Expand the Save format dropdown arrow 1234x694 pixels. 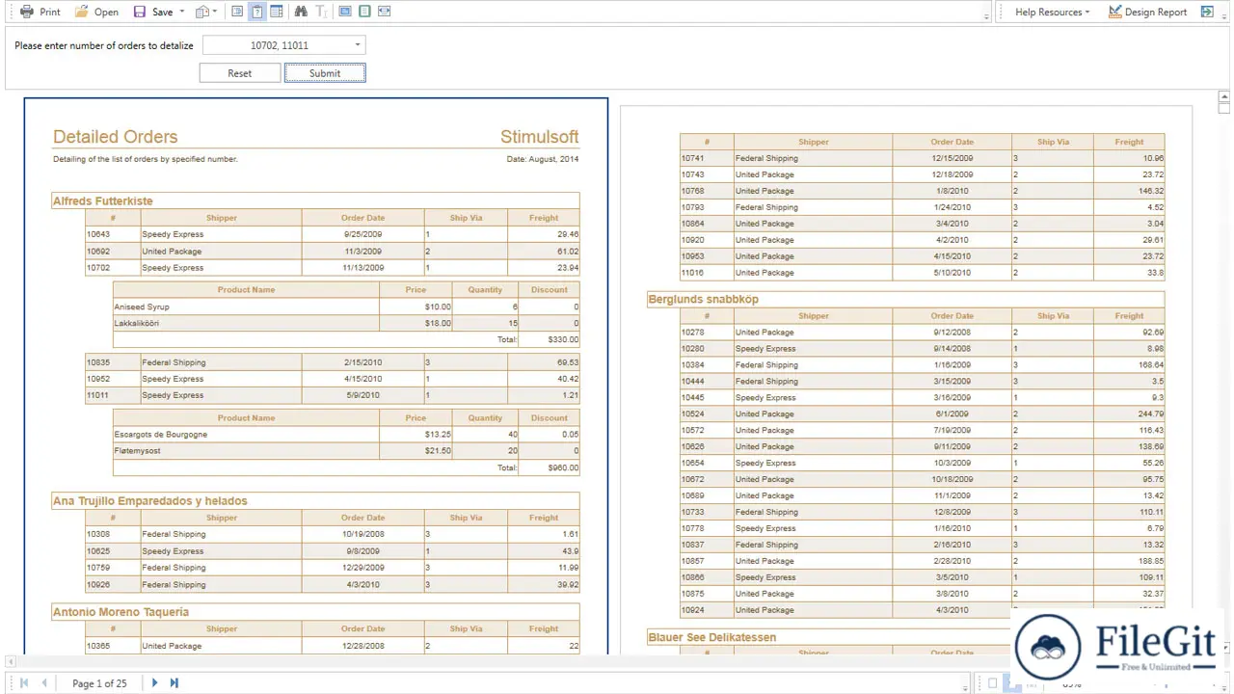[182, 12]
